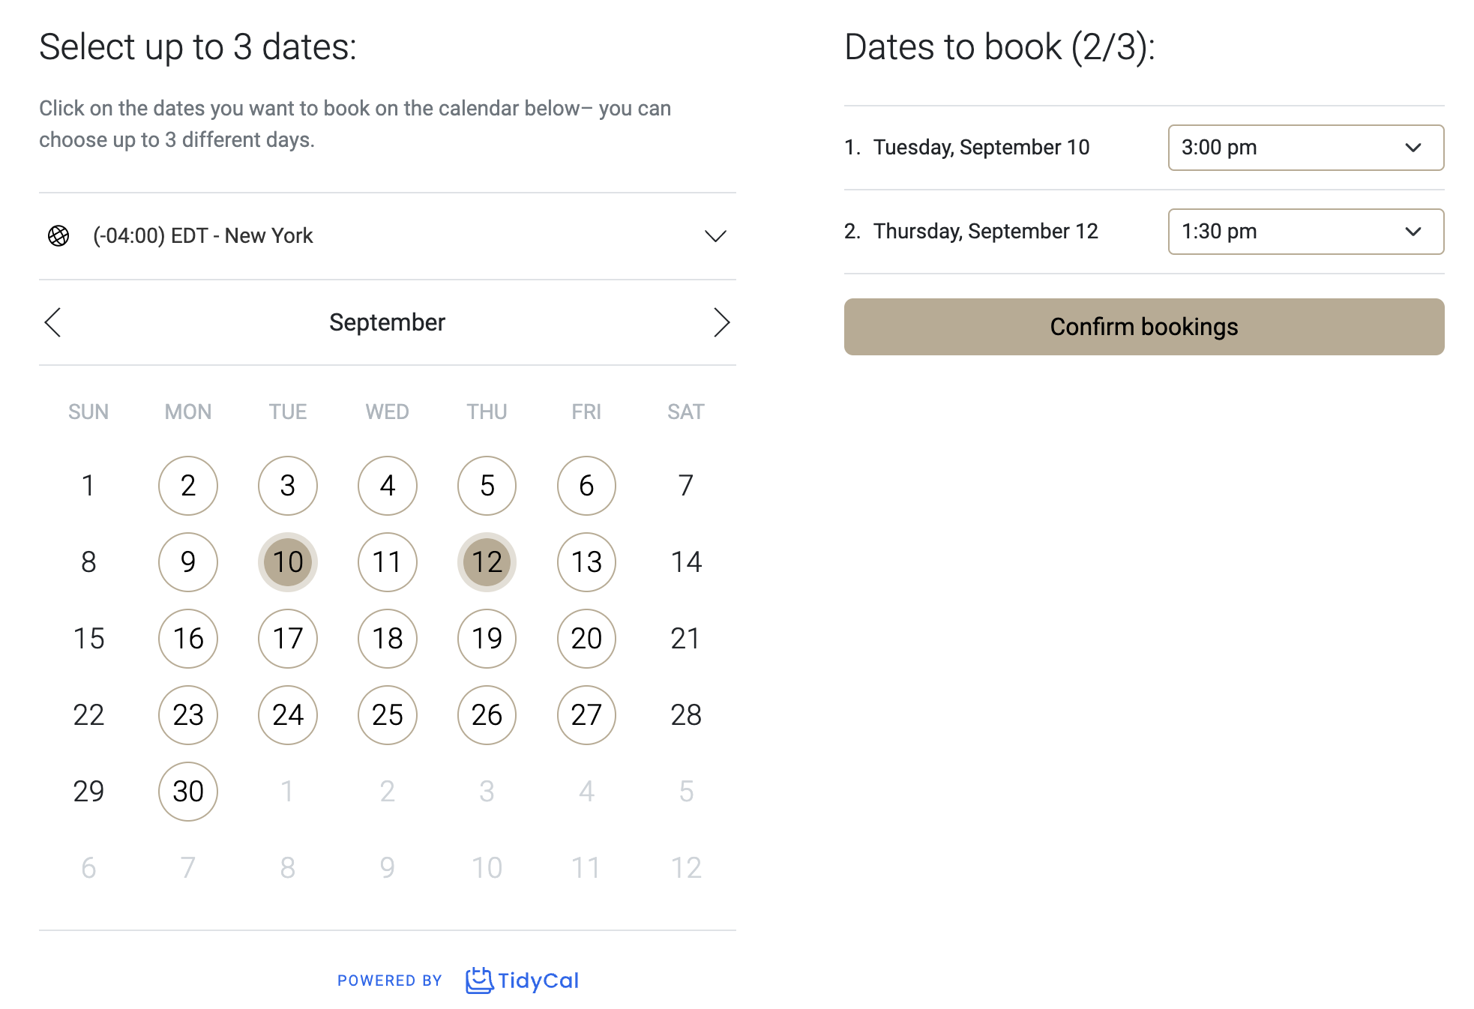Select Friday September 13
This screenshot has width=1474, height=1009.
point(586,562)
